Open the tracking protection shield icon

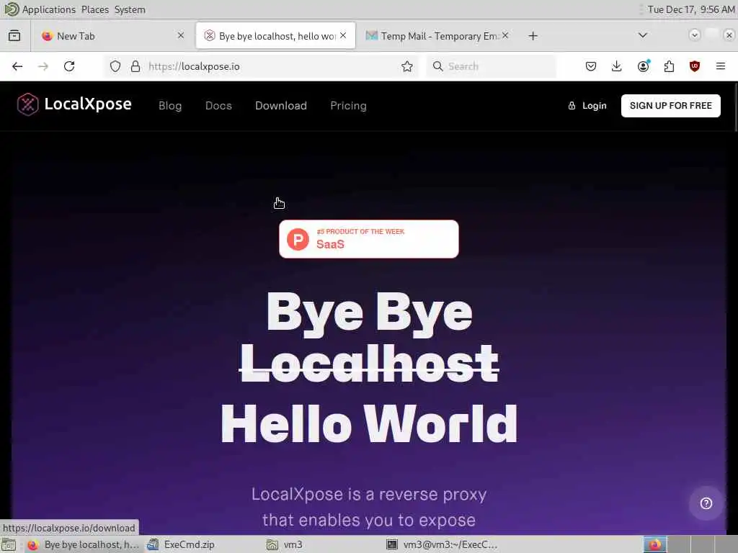point(115,66)
